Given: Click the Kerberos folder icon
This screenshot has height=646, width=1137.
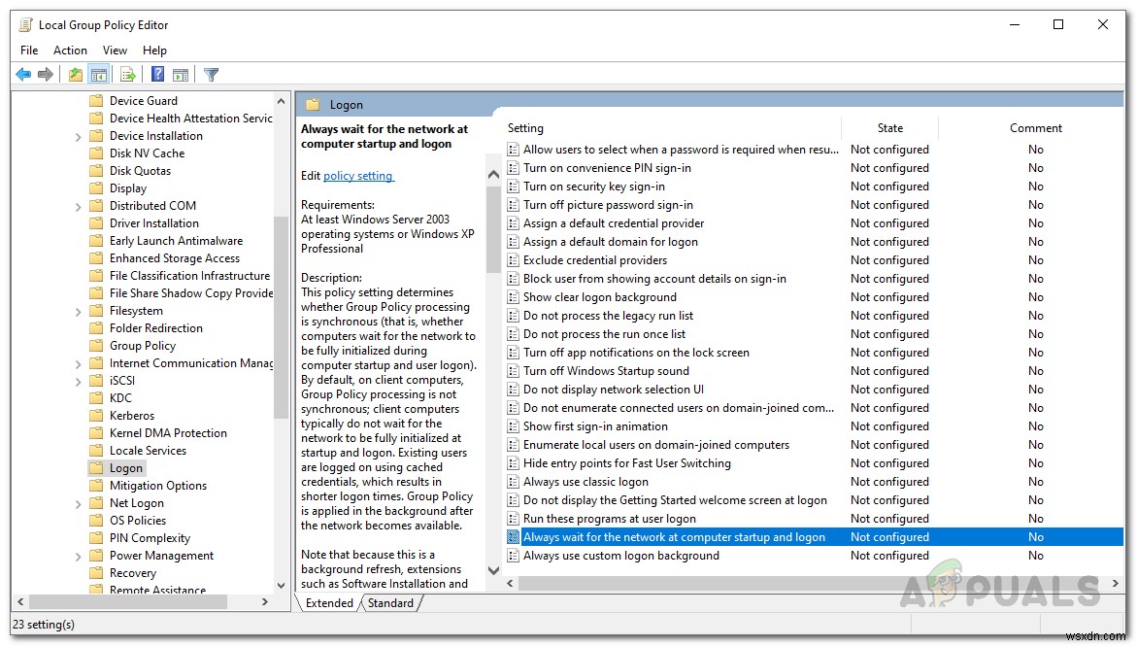Looking at the screenshot, I should pos(96,416).
